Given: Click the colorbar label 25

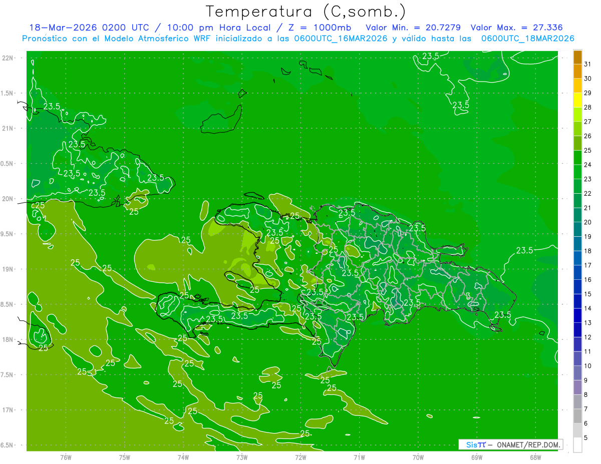Looking at the screenshot, I should coord(588,150).
